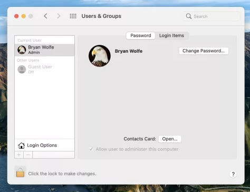Select the Bryan Wolfe Admin row
250x192 pixels.
[44, 50]
